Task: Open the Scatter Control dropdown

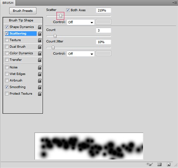Action: (81, 22)
